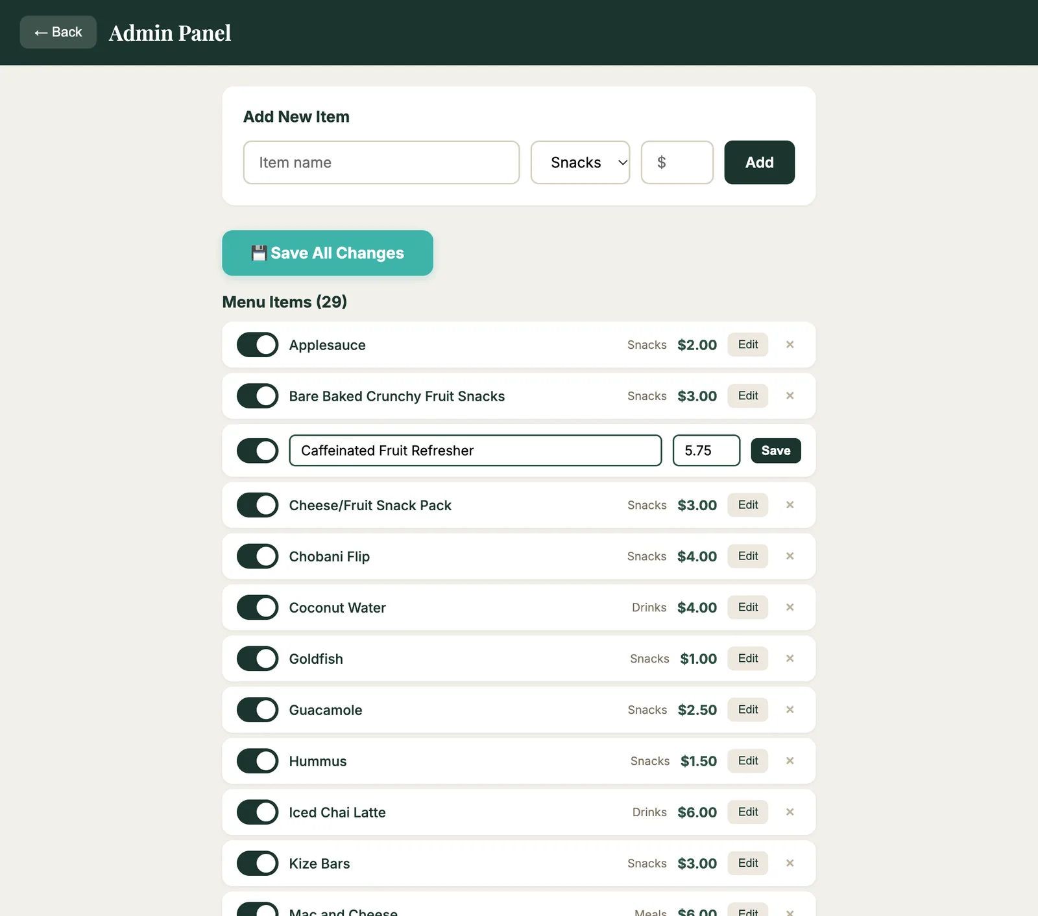This screenshot has width=1038, height=916.
Task: Disable the Iced Chai Latte toggle
Action: point(258,812)
